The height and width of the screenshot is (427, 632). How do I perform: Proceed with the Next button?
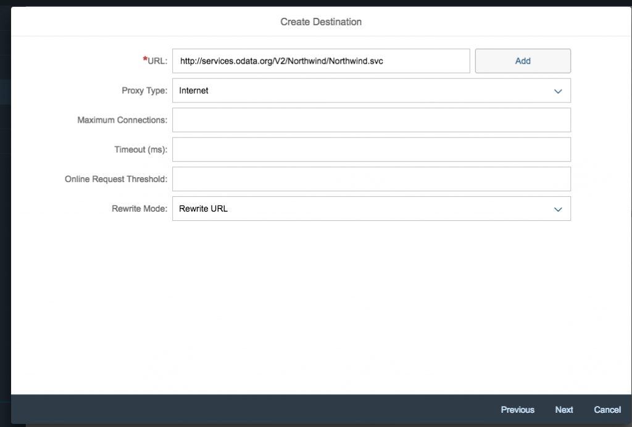click(564, 410)
